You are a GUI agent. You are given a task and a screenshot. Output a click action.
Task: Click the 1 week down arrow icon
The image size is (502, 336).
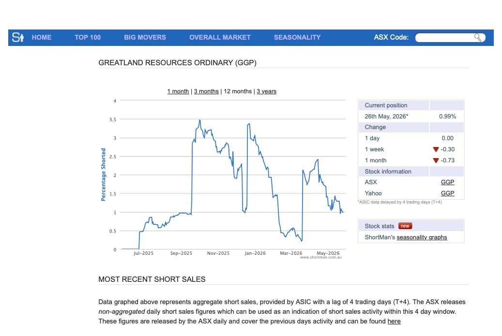[x=435, y=149]
